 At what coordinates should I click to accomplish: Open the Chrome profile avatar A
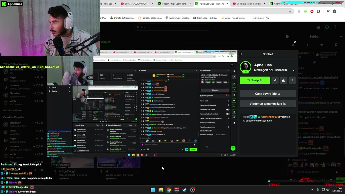[334, 11]
